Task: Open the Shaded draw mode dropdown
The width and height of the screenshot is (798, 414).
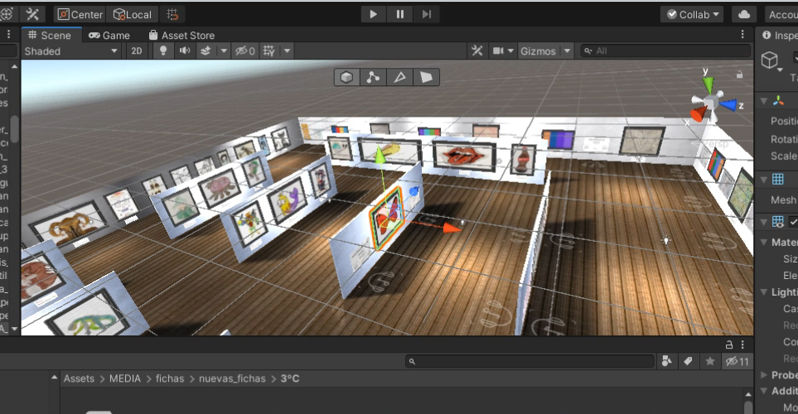Action: 70,51
